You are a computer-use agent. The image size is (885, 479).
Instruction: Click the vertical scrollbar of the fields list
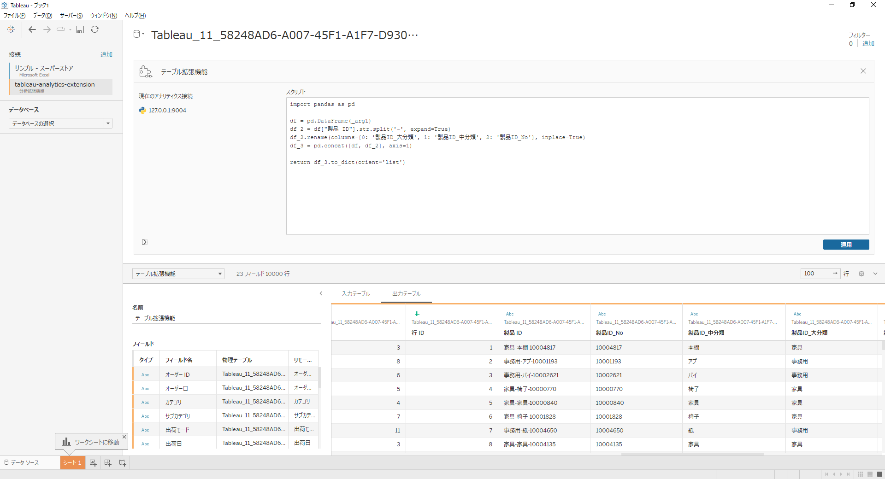pyautogui.click(x=319, y=378)
